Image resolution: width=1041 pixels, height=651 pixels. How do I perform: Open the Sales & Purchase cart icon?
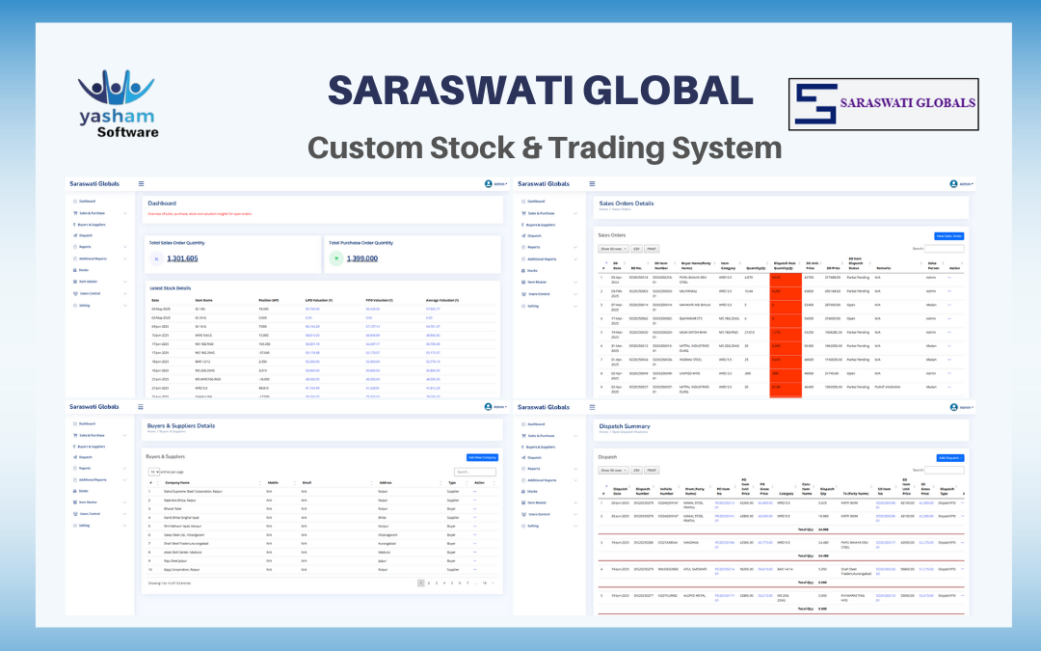[x=75, y=212]
